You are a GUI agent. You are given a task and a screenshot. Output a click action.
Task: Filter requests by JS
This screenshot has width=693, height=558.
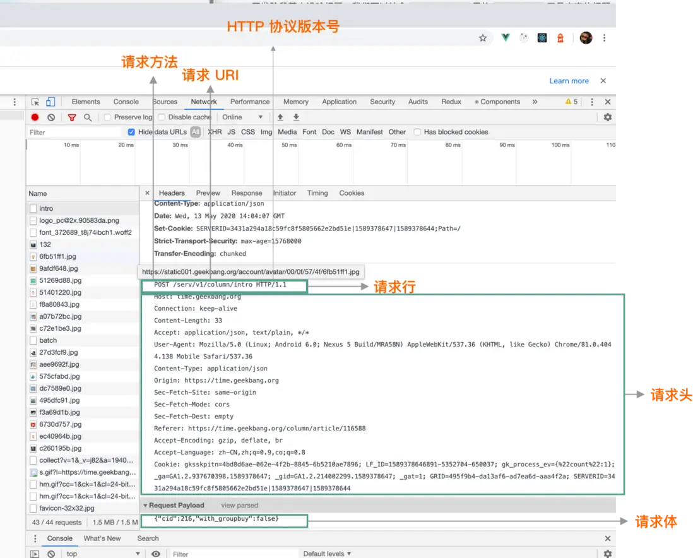coord(231,132)
